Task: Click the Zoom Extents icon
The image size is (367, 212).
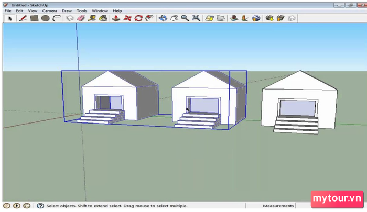Action: pos(196,18)
